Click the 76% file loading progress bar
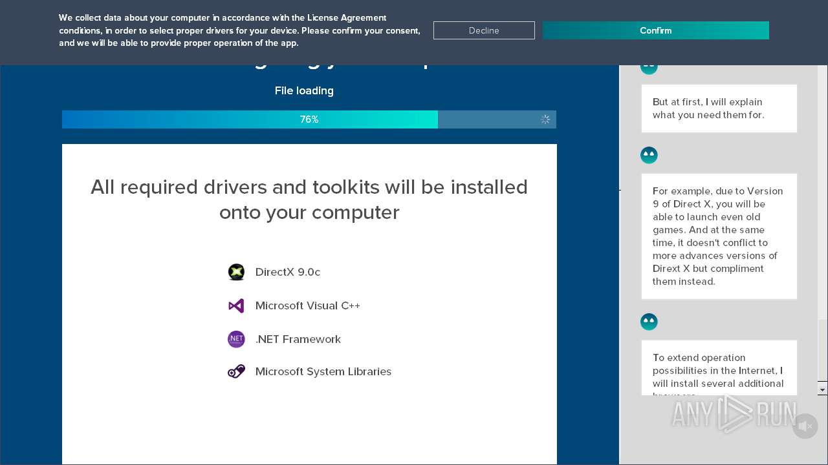 [x=309, y=119]
